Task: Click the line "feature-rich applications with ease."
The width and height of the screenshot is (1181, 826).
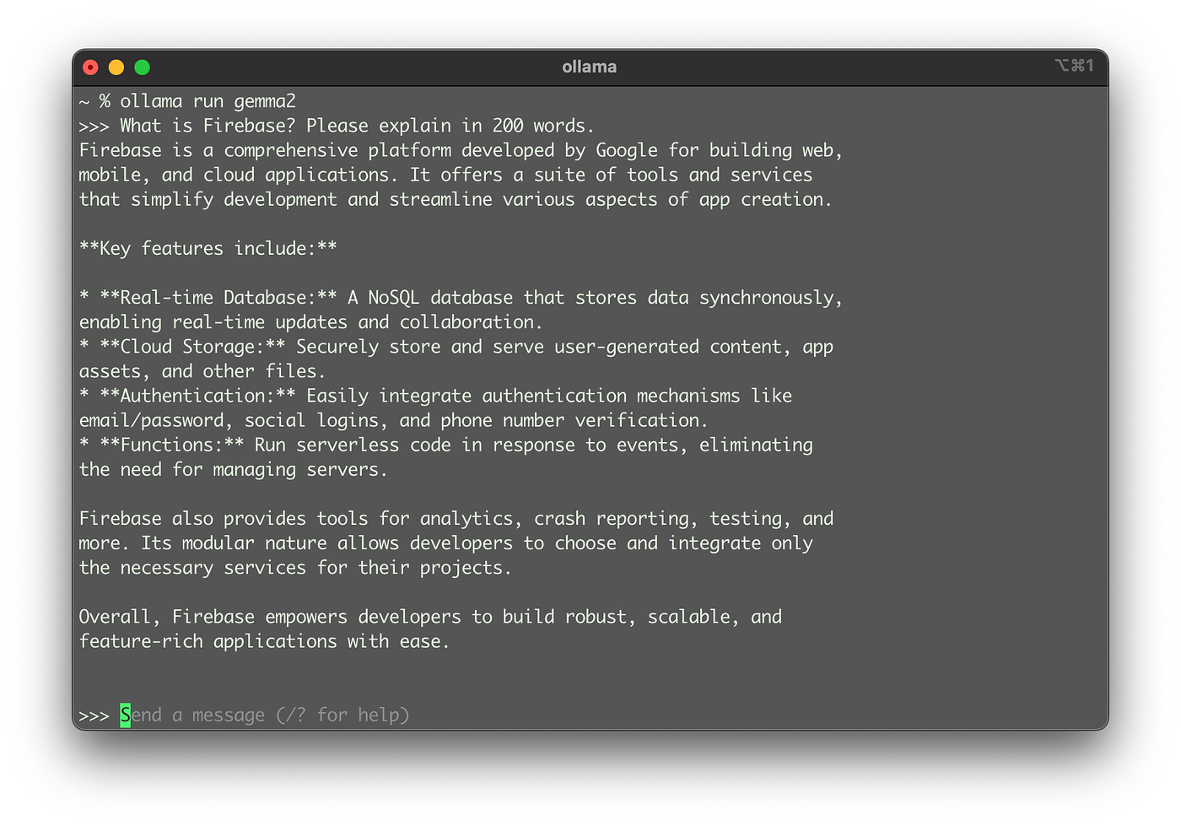Action: 264,641
